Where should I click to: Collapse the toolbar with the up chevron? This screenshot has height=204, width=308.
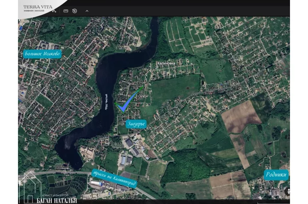(87, 11)
